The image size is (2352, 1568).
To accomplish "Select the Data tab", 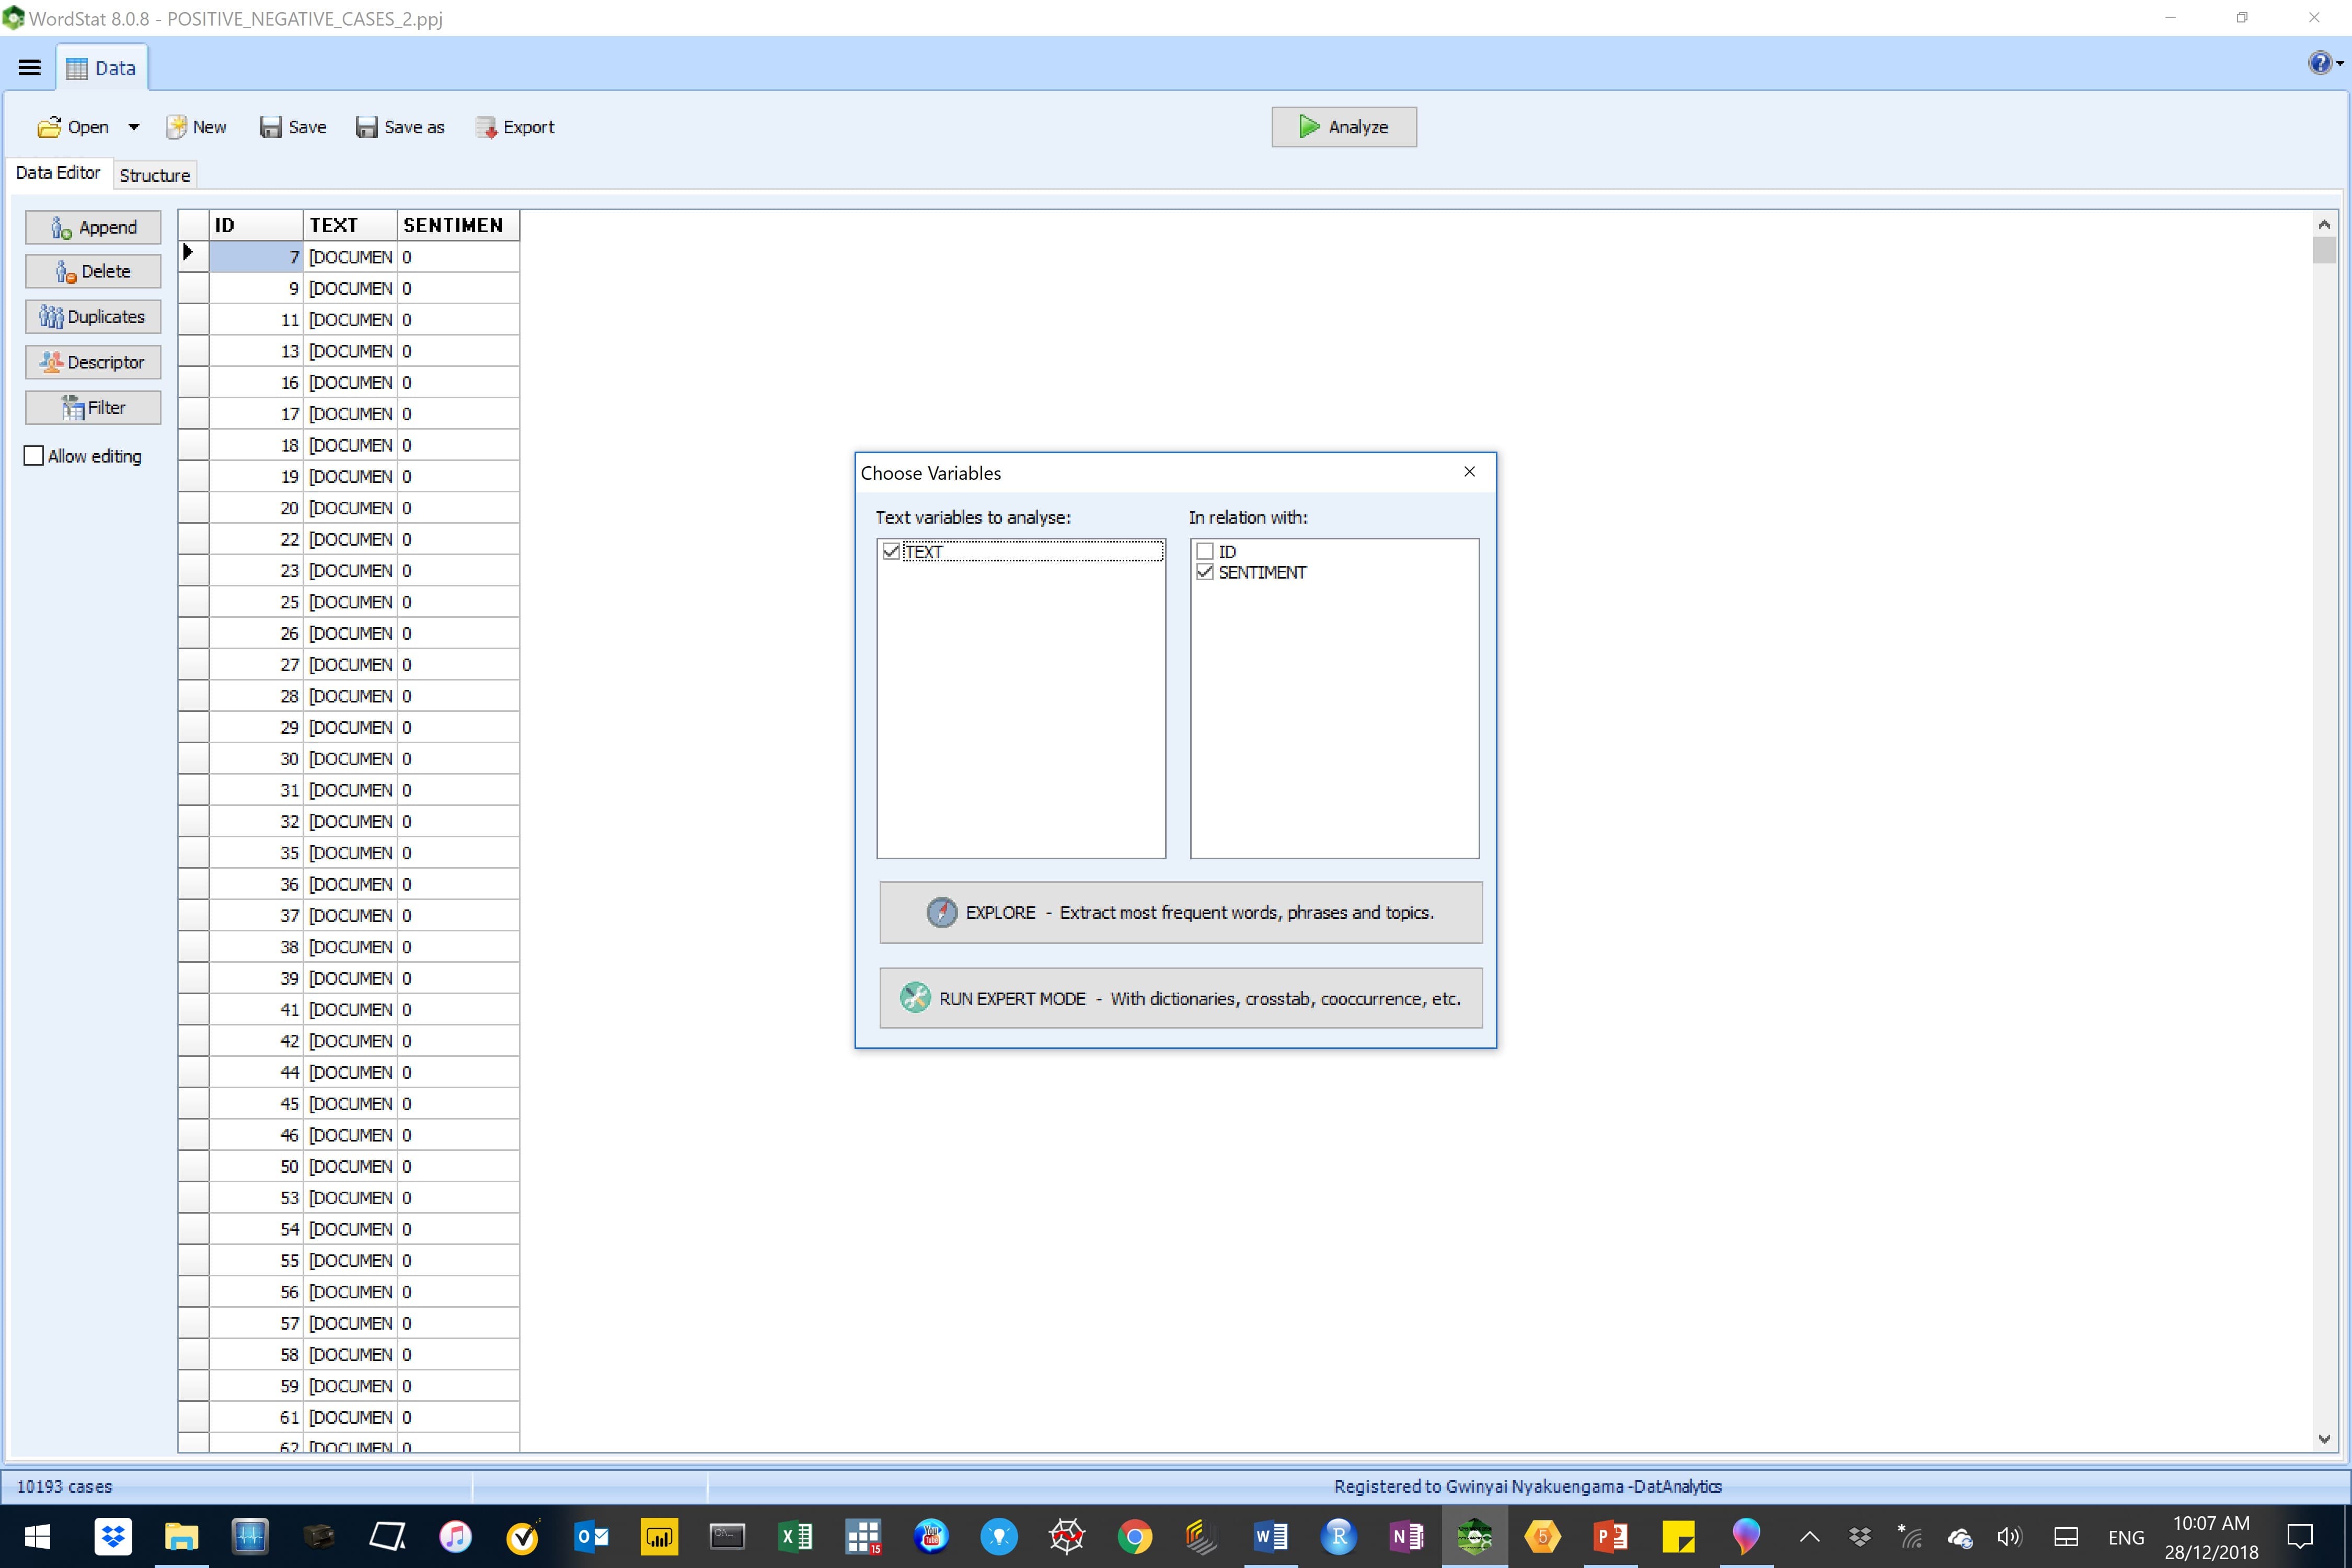I will 101,68.
